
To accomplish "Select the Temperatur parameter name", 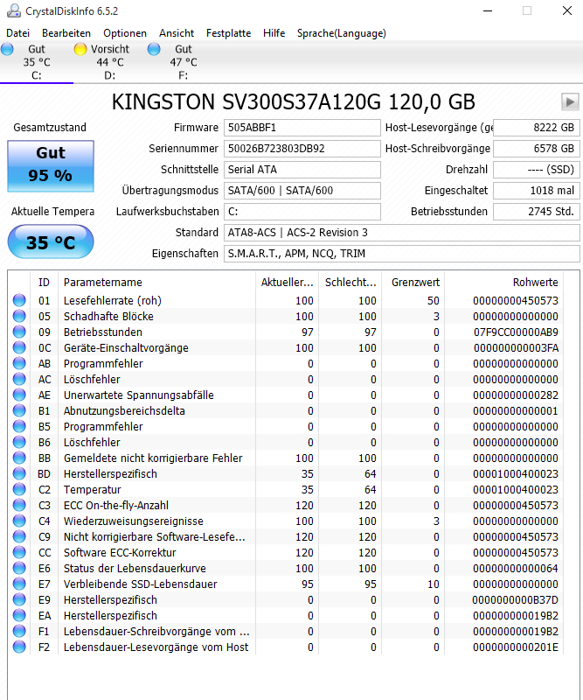I will click(93, 490).
